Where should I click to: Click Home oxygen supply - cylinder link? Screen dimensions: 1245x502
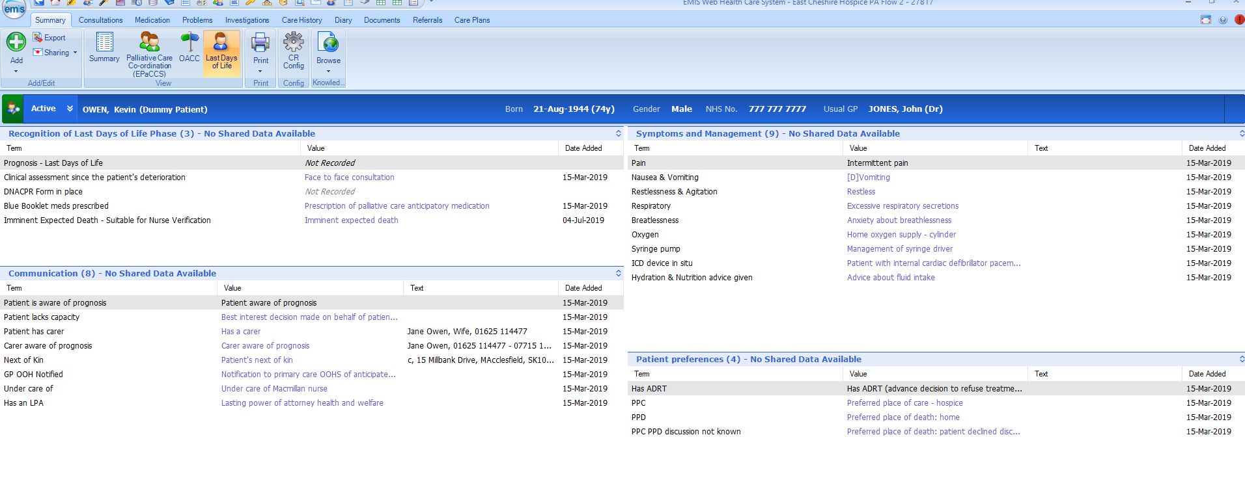tap(901, 235)
